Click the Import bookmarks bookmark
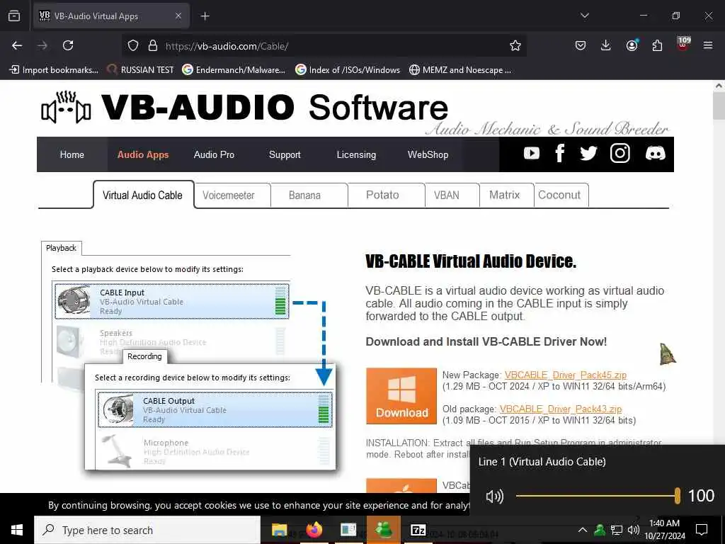Viewport: 725px width, 544px height. (54, 70)
